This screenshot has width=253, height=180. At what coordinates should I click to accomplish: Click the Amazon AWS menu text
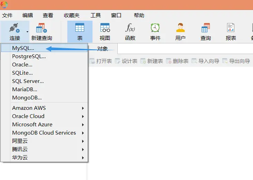point(29,108)
